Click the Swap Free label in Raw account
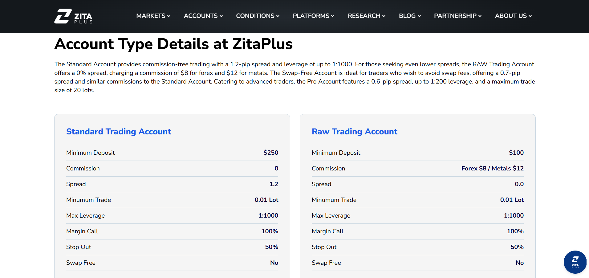The height and width of the screenshot is (278, 589). (326, 263)
